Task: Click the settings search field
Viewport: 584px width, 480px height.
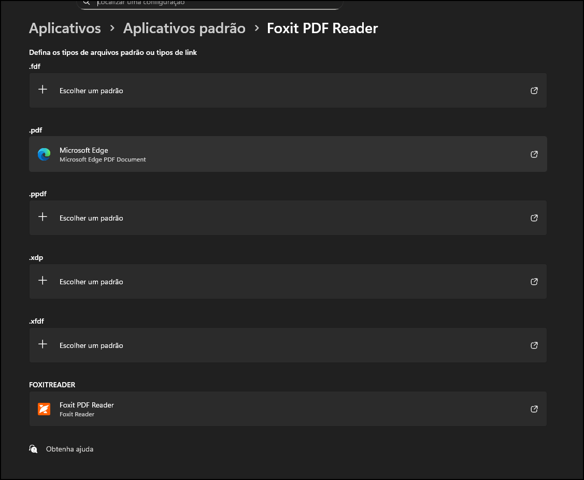Action: (x=210, y=3)
